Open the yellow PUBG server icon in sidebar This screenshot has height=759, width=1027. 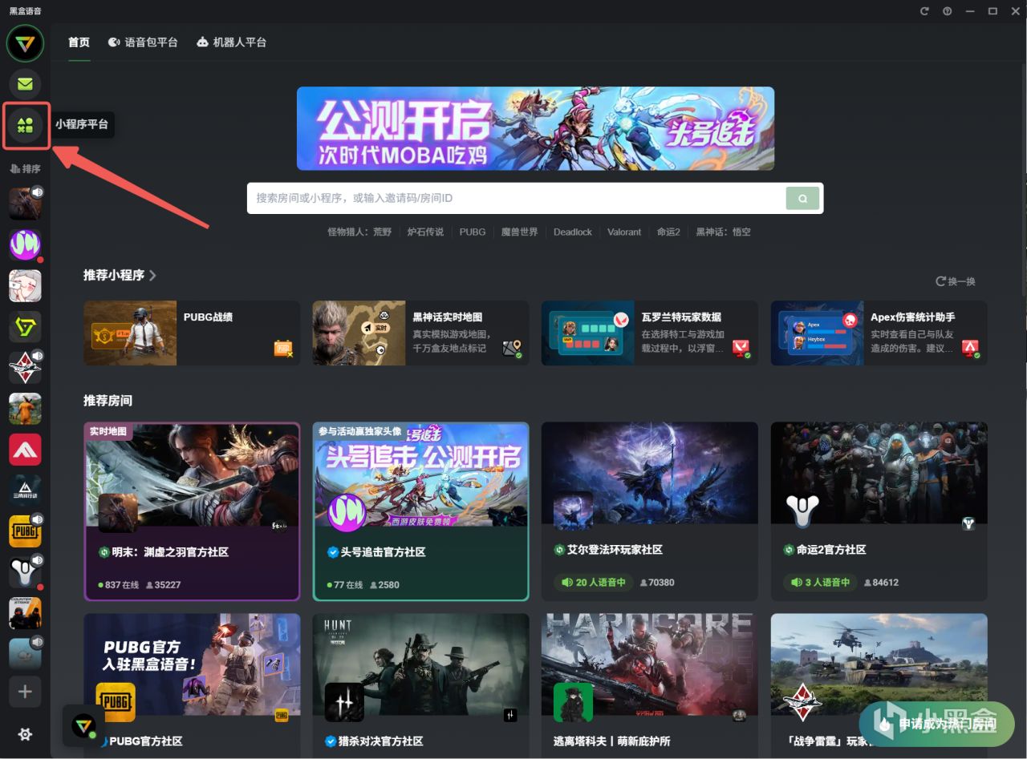tap(25, 531)
